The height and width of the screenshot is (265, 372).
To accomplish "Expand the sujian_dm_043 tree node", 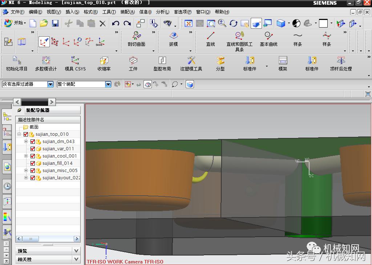I will pyautogui.click(x=26, y=142).
